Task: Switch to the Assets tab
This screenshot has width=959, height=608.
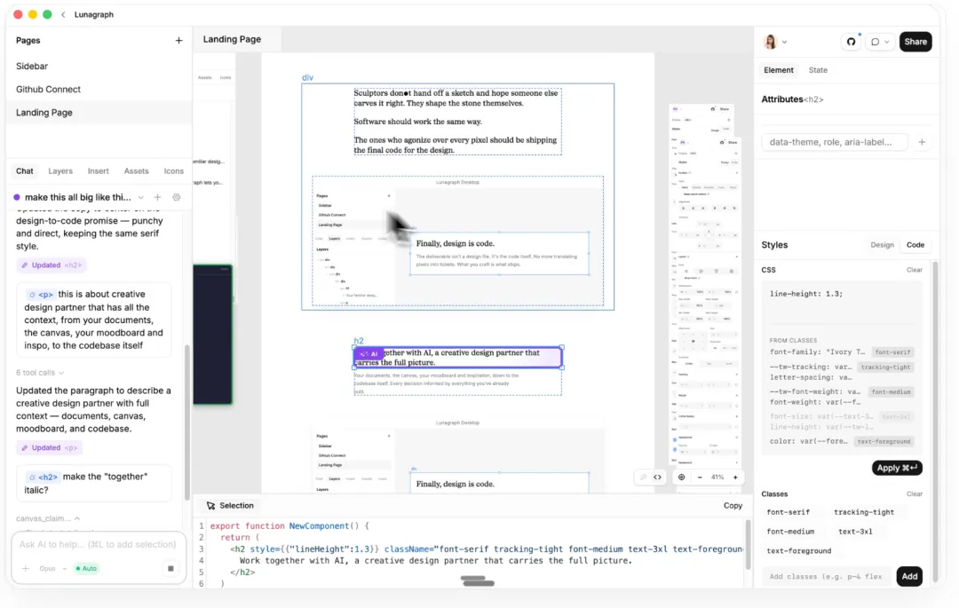Action: (137, 171)
